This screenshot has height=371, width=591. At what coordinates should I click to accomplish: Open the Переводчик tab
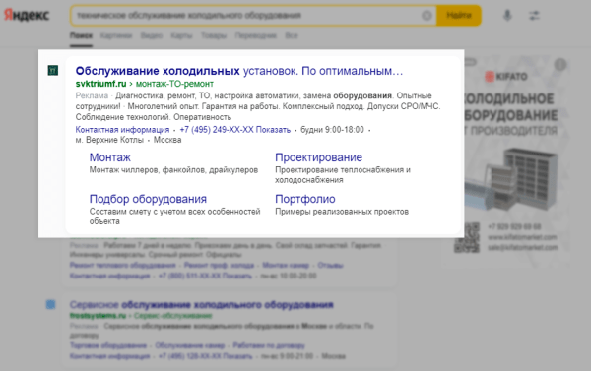pos(255,35)
